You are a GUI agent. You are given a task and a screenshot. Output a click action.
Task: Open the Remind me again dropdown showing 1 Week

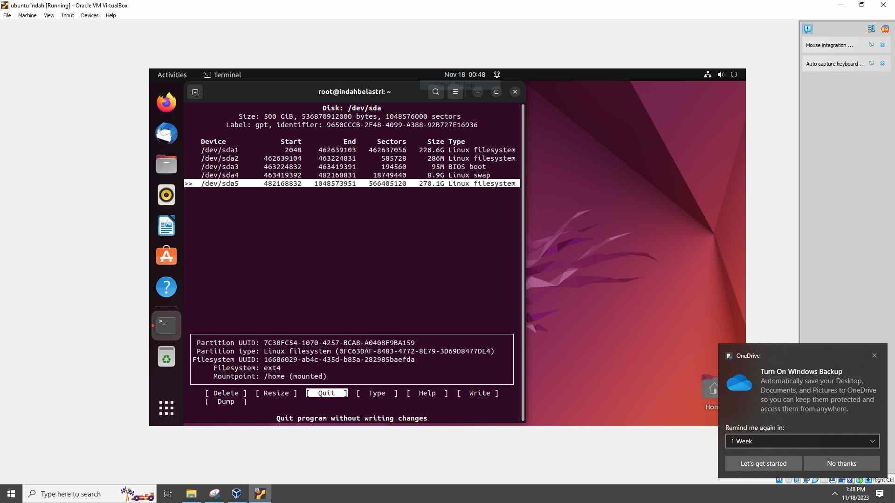point(802,441)
